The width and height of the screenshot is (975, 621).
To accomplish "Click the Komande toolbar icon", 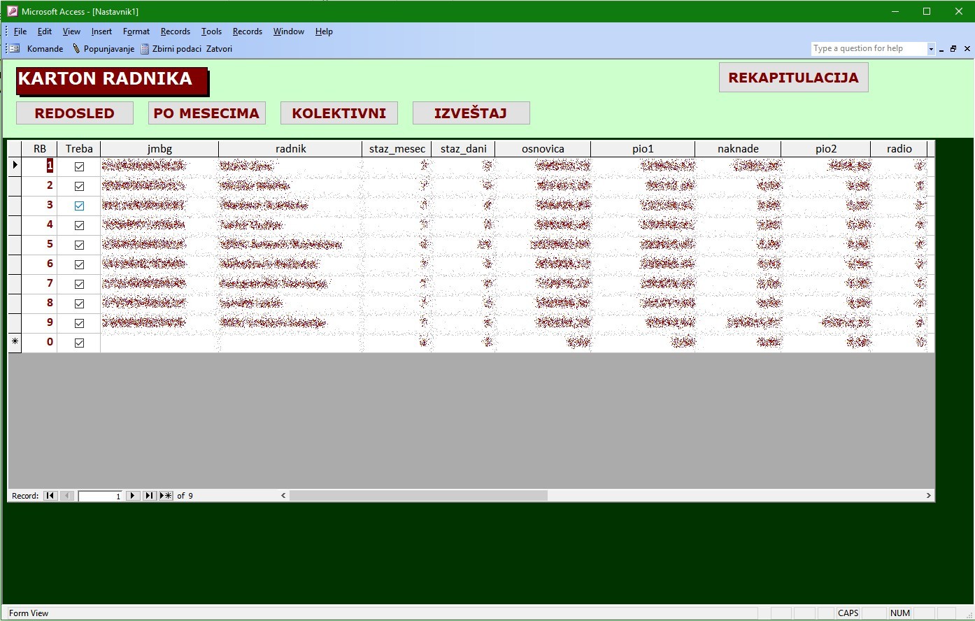I will tap(15, 49).
